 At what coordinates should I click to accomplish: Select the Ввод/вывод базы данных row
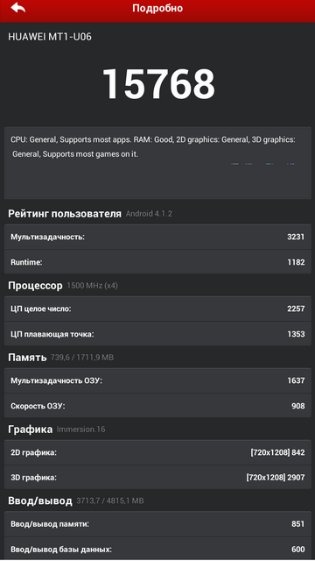[157, 549]
